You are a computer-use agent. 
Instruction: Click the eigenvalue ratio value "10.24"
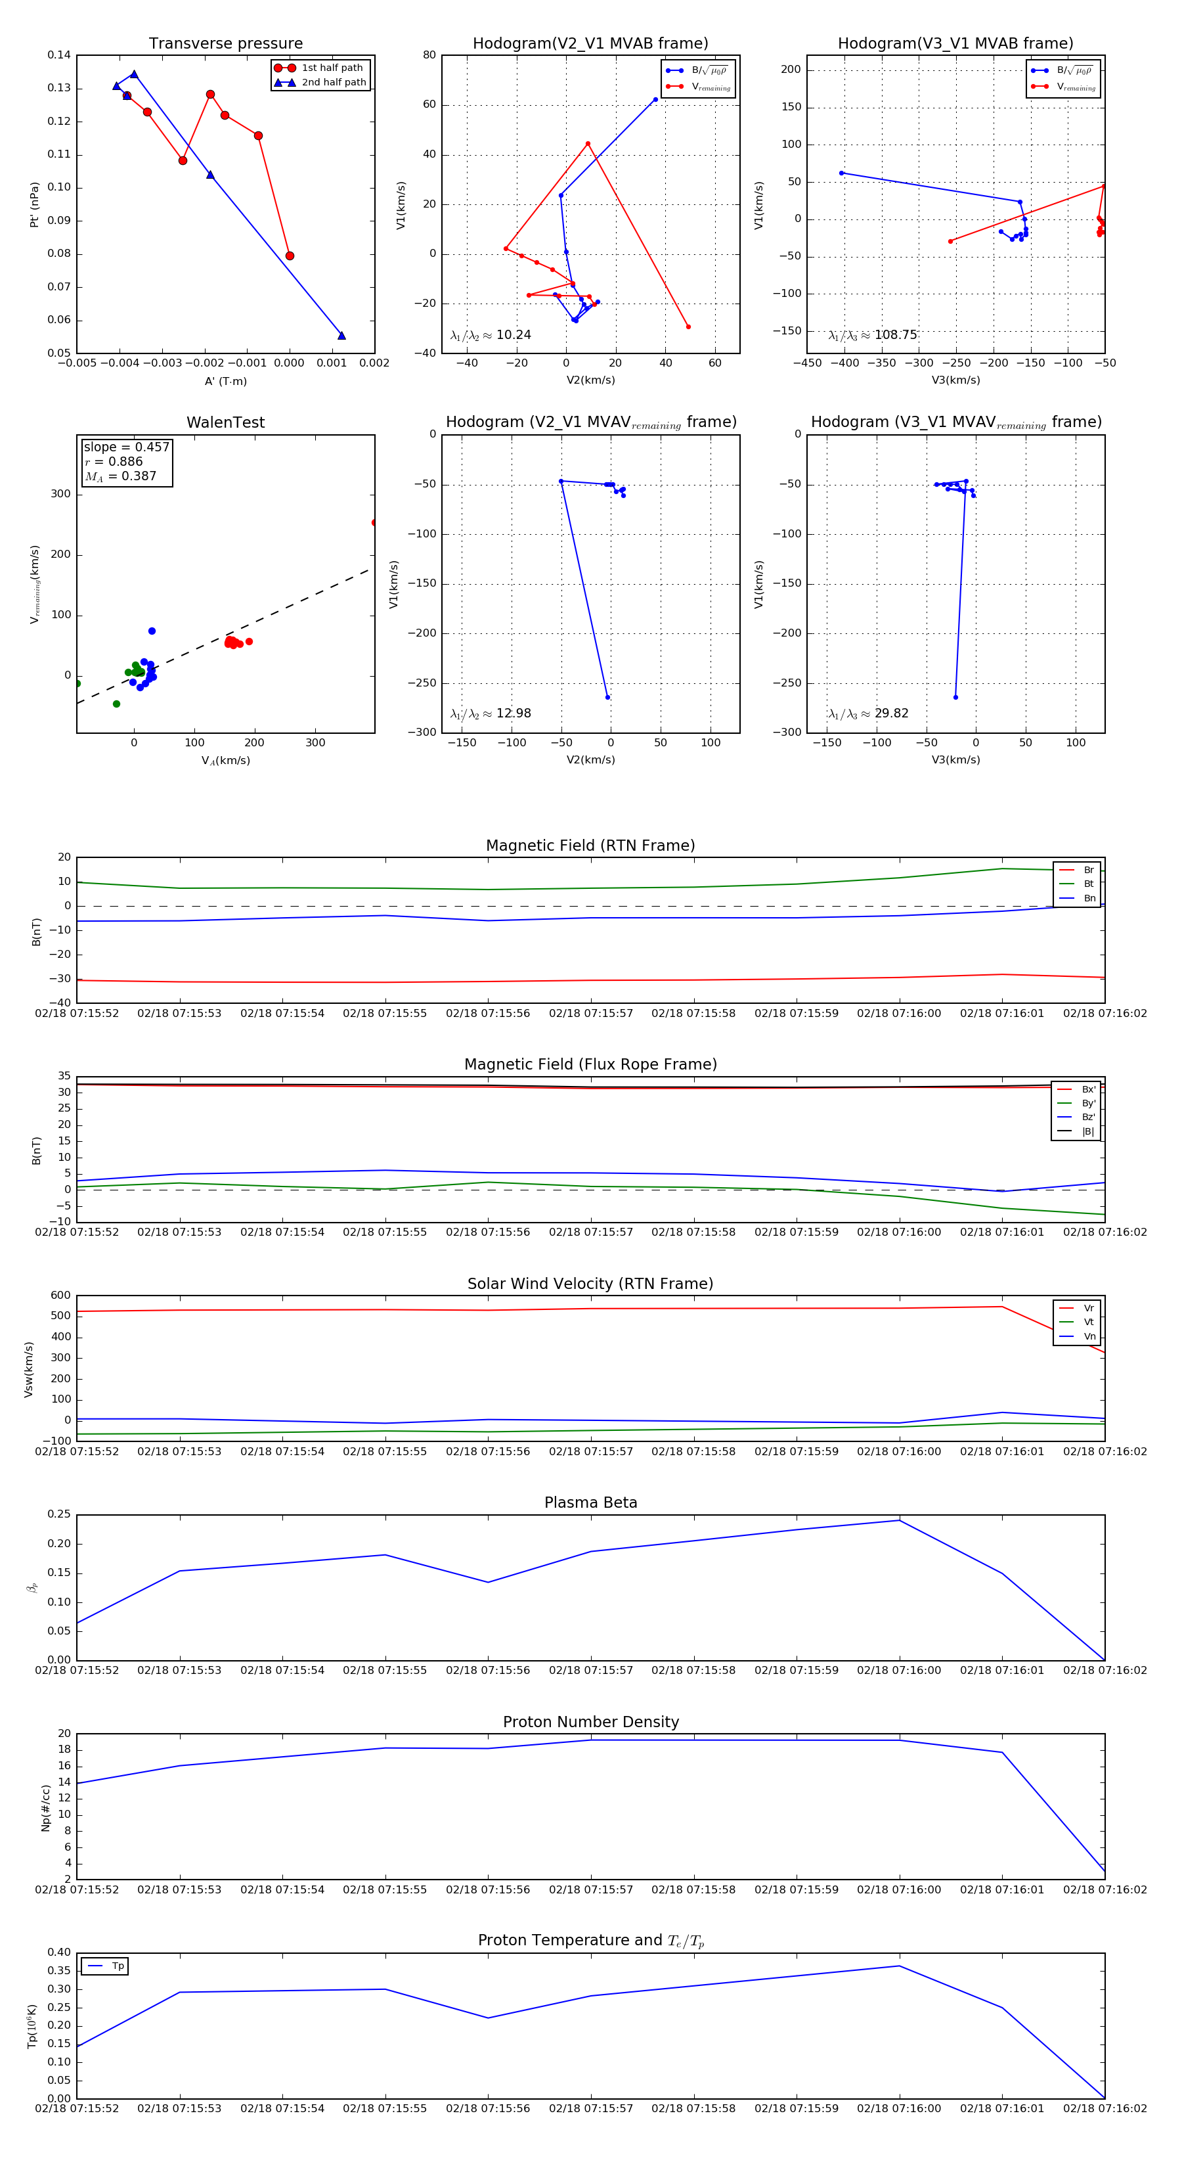[x=513, y=335]
